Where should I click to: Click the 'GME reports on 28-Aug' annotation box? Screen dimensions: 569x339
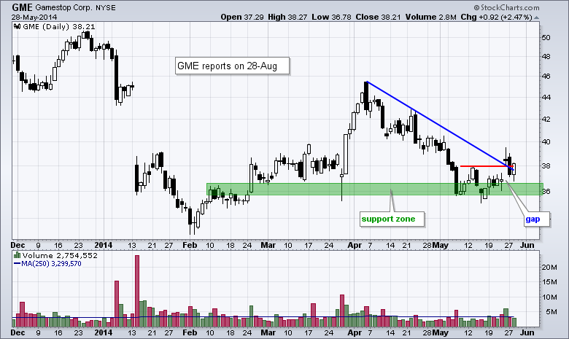point(232,66)
